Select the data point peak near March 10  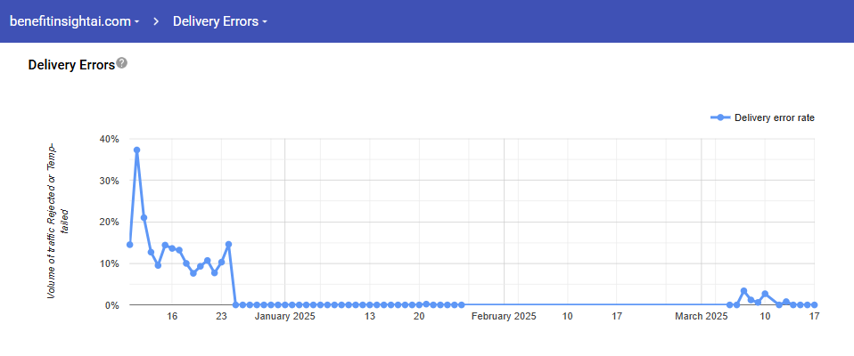[x=765, y=294]
